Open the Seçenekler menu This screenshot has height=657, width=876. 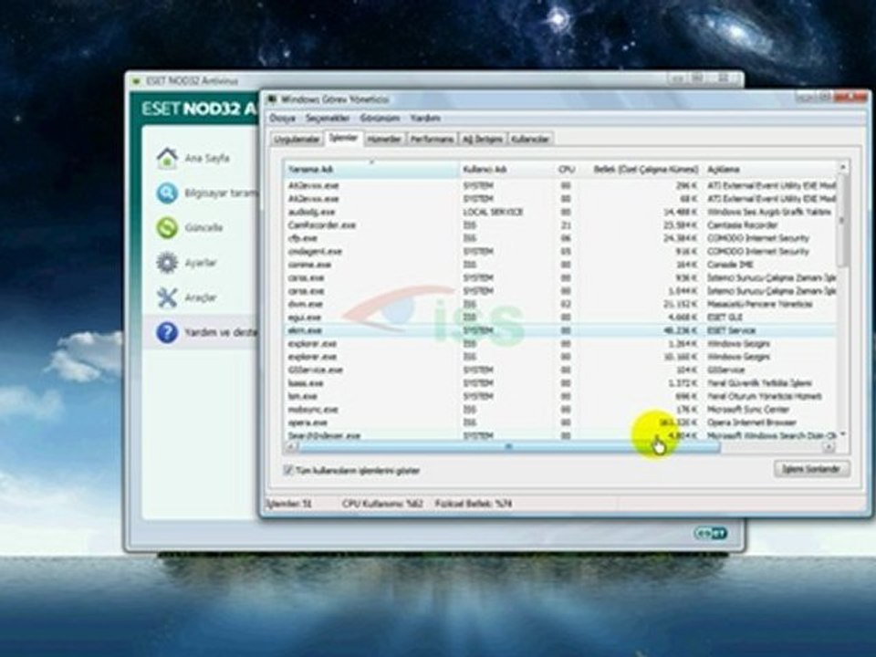[x=328, y=119]
